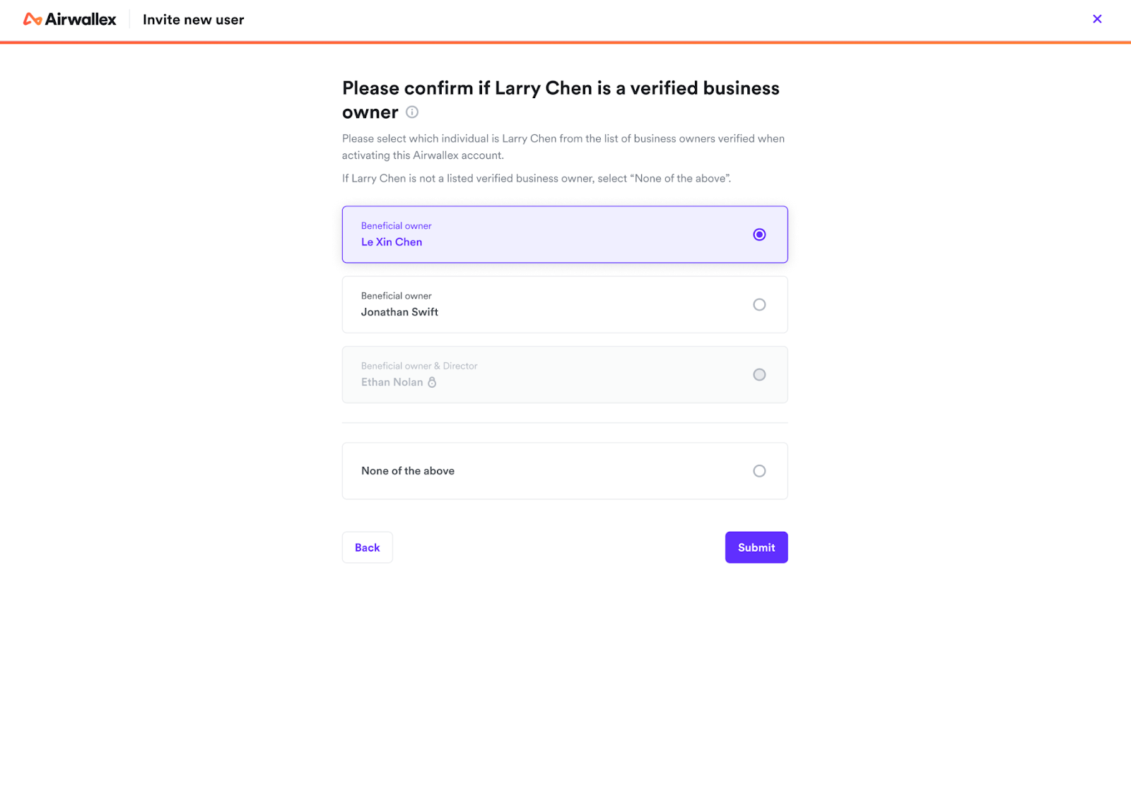Viewport: 1131px width, 801px height.
Task: Click the orange progress bar under the header
Action: point(565,42)
